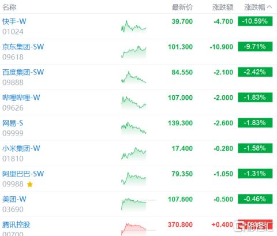
Task: Select the 百度集团-SW stock name
Action: tap(23, 72)
